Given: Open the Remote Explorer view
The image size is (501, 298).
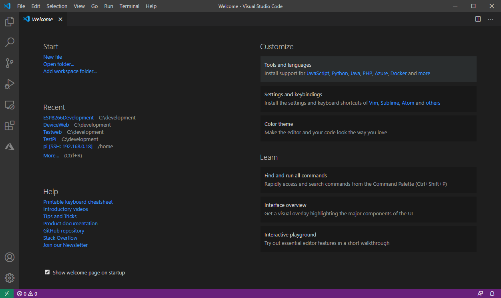Looking at the screenshot, I should tap(10, 105).
